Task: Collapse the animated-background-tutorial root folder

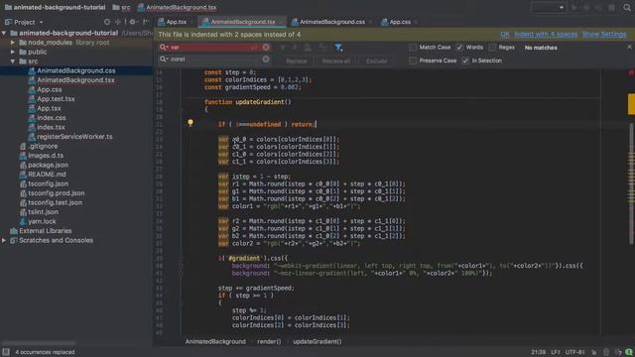Action: (4, 33)
